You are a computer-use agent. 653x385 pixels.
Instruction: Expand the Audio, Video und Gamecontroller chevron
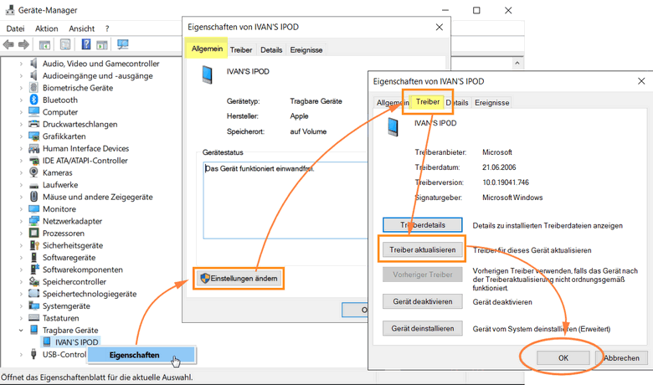pyautogui.click(x=21, y=64)
